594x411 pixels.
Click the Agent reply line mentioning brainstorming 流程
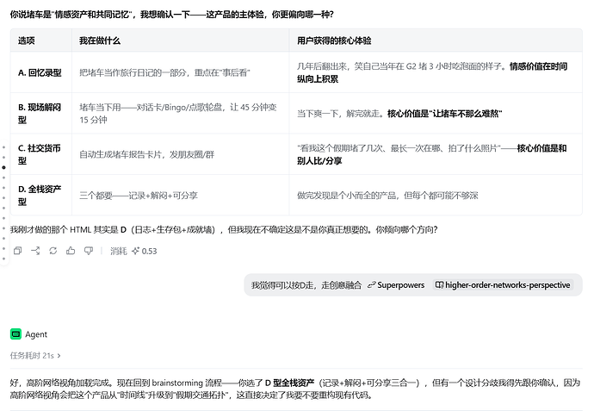(x=295, y=389)
